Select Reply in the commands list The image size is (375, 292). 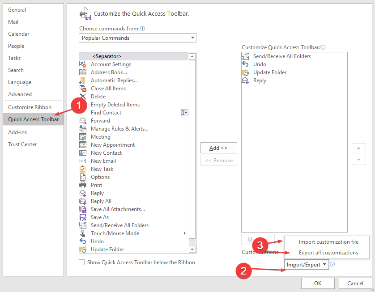134,193
